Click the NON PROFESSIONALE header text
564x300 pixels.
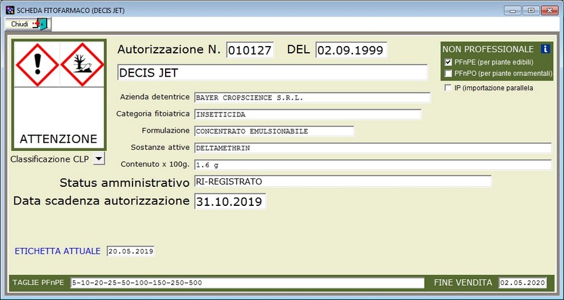pyautogui.click(x=488, y=49)
